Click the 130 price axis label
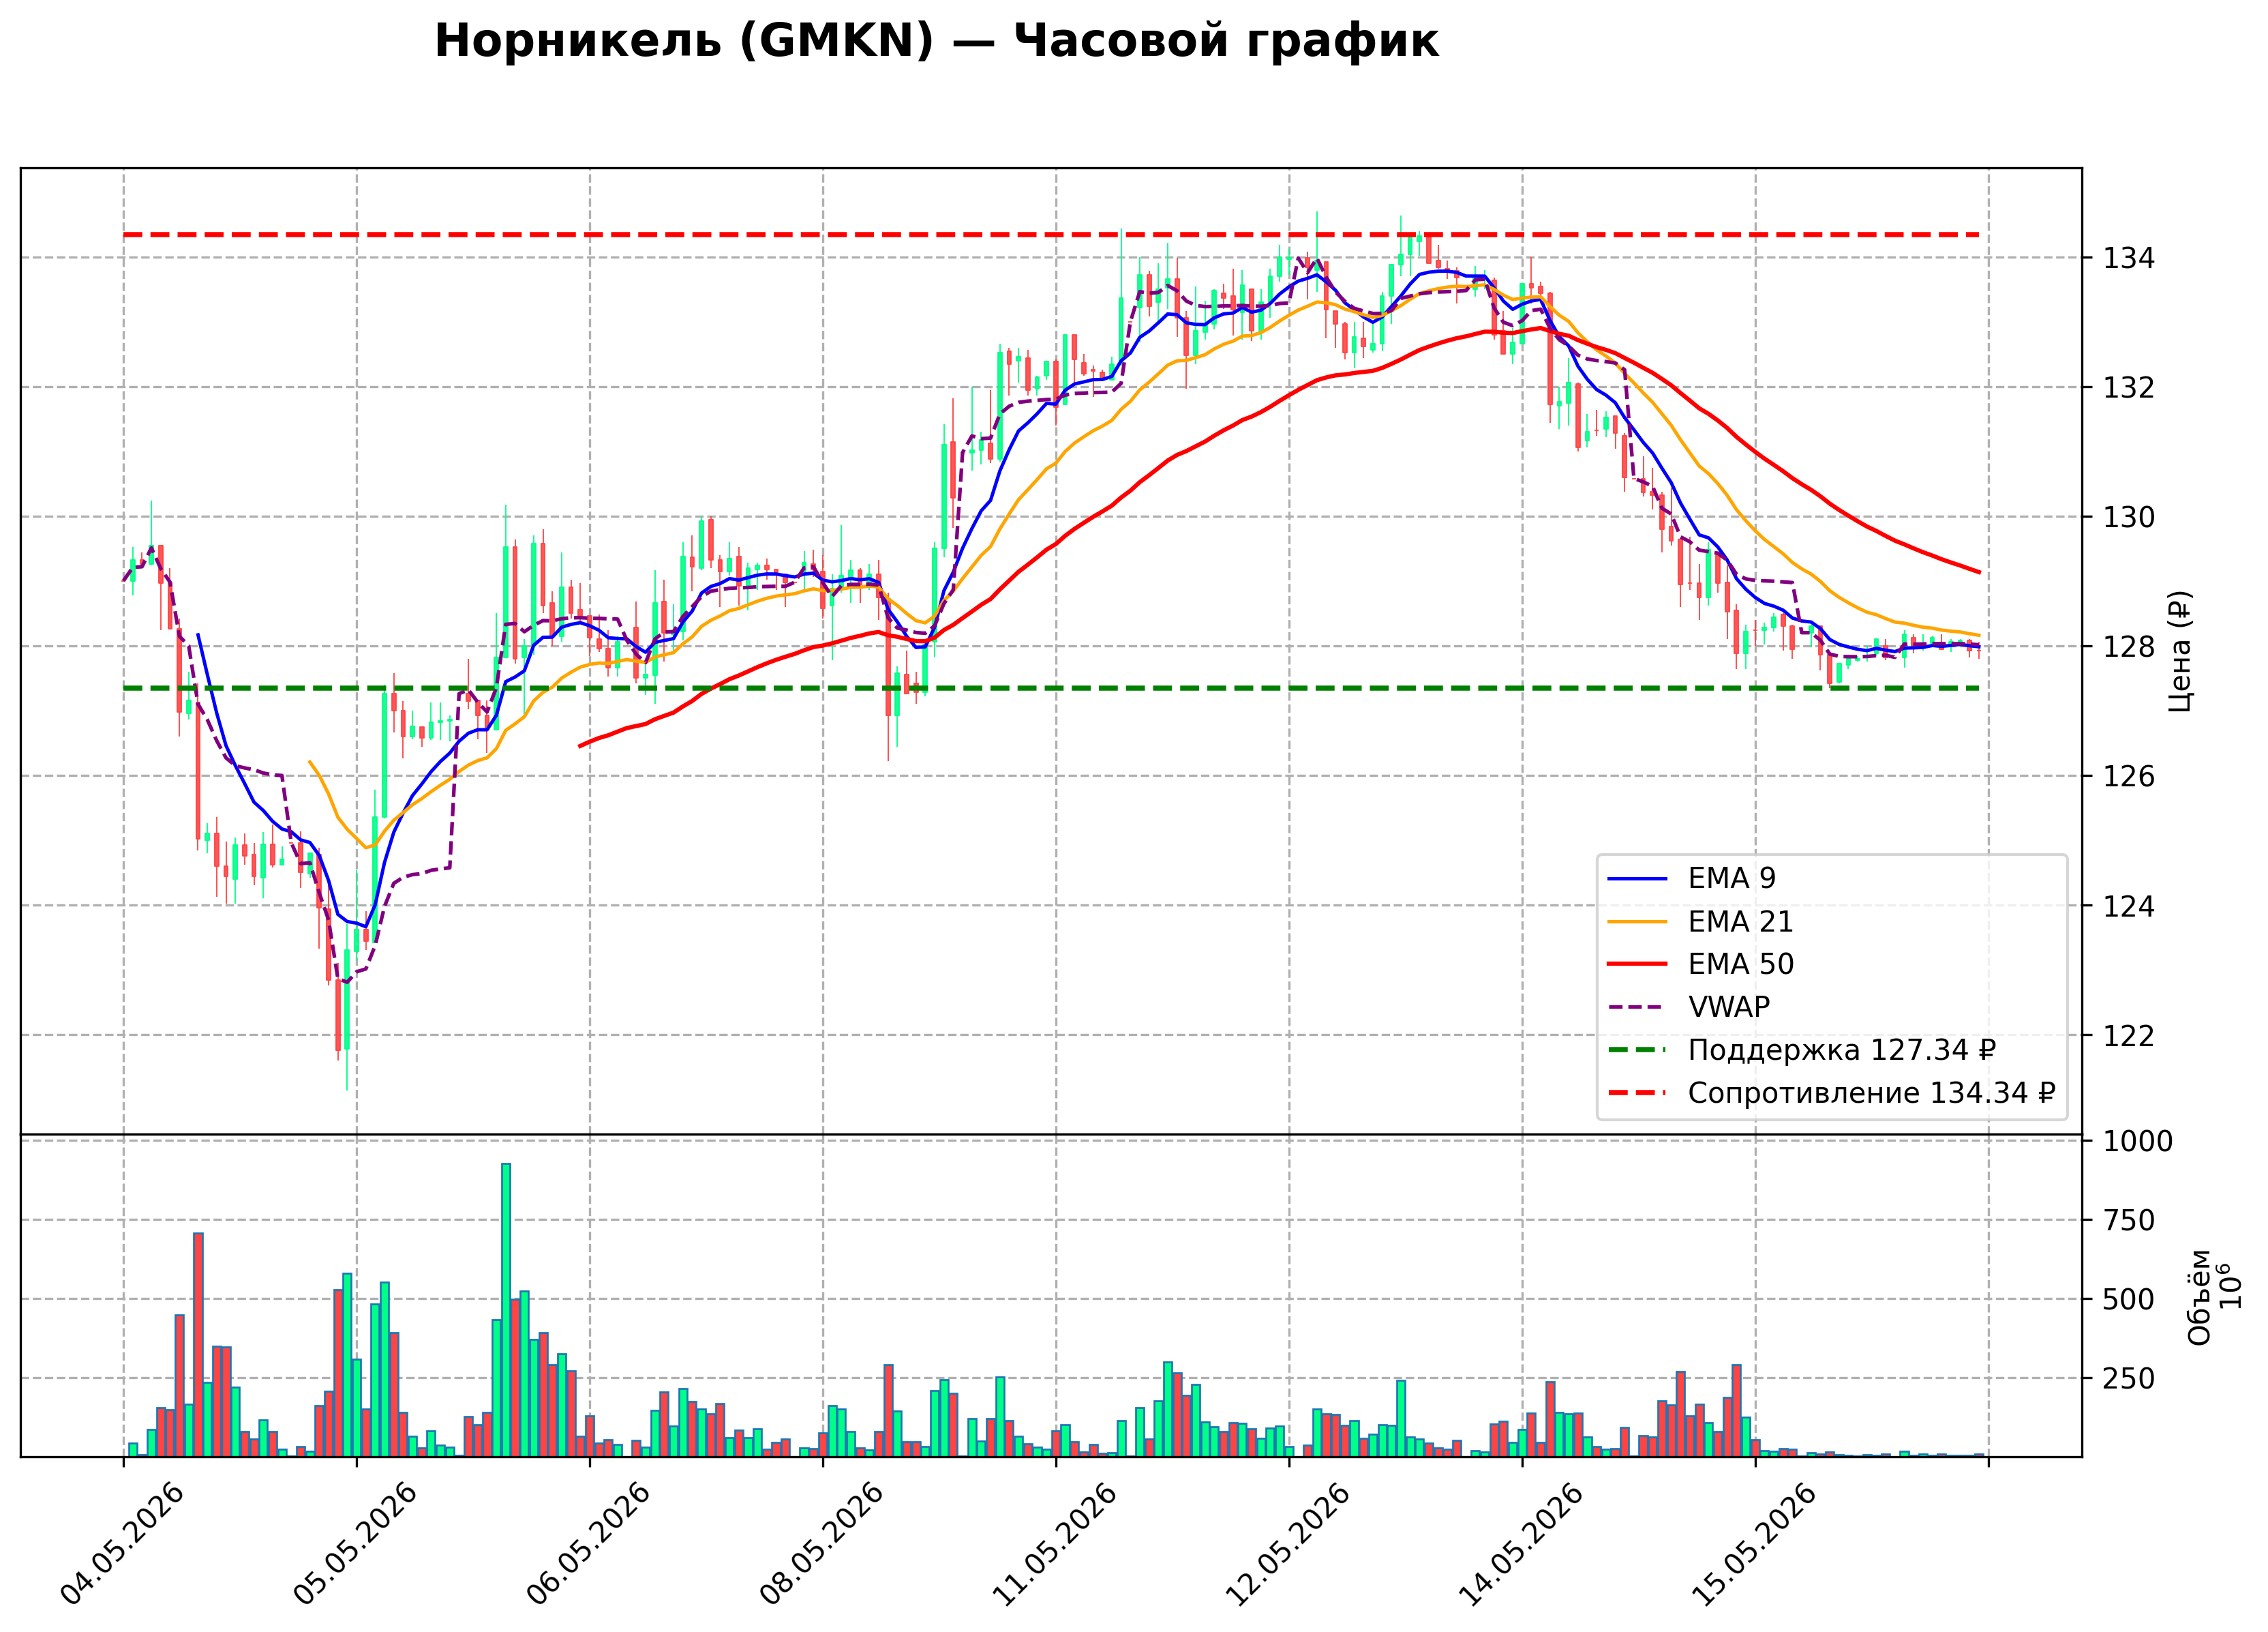 pos(2129,518)
